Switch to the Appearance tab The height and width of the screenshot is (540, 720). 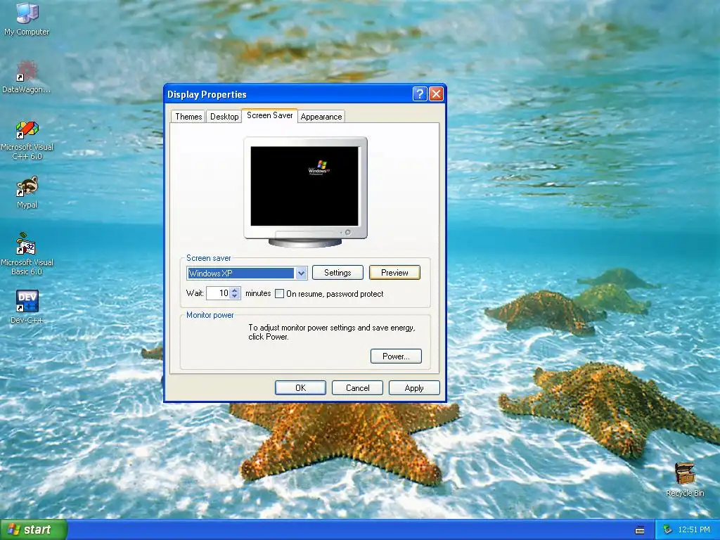pos(321,117)
